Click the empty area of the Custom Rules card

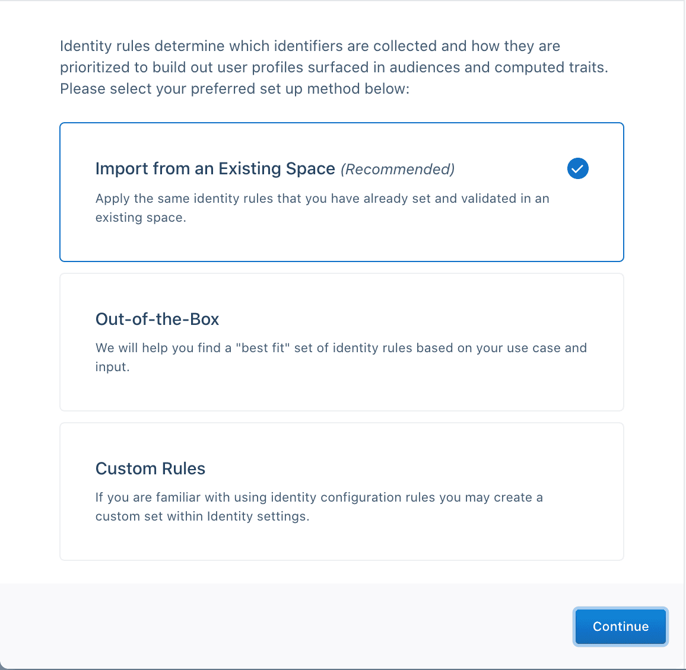(x=341, y=543)
